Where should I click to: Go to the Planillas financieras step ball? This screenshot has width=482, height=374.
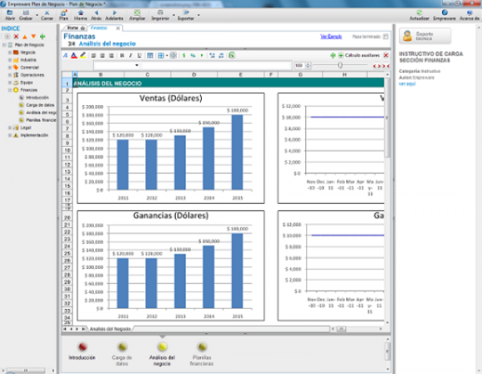tap(202, 347)
